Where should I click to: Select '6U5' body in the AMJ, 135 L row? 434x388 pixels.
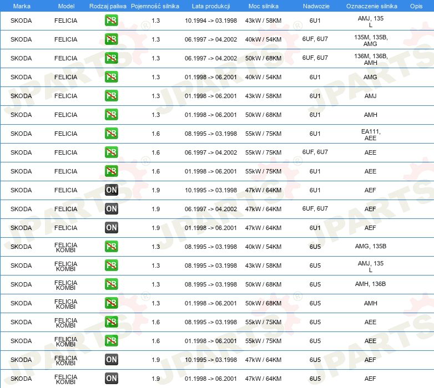(315, 266)
